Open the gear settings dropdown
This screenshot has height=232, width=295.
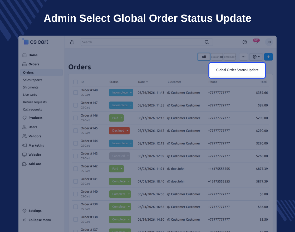256,57
